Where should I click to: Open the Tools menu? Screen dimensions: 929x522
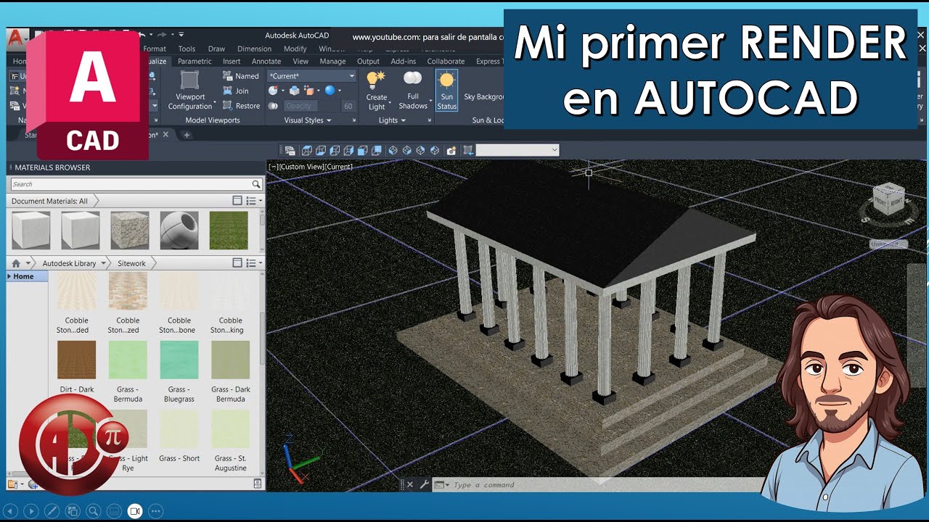(x=187, y=49)
